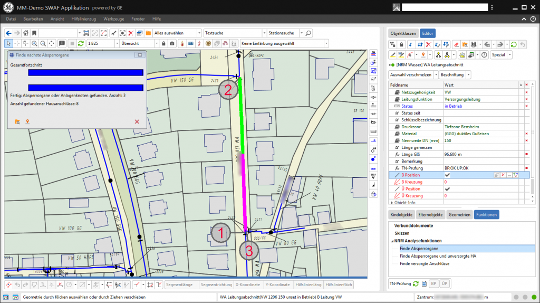
Task: Select Finde versorgte Anschlüsse function
Action: pyautogui.click(x=424, y=263)
